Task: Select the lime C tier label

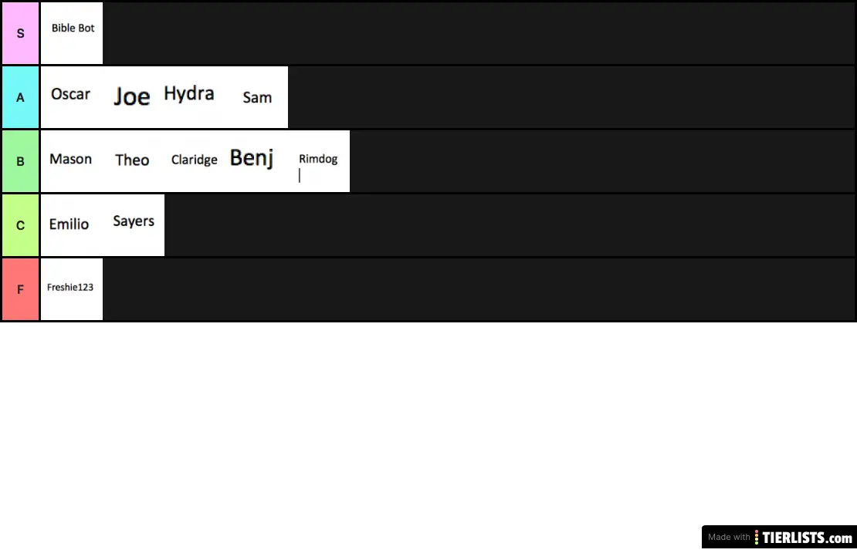Action: tap(20, 225)
